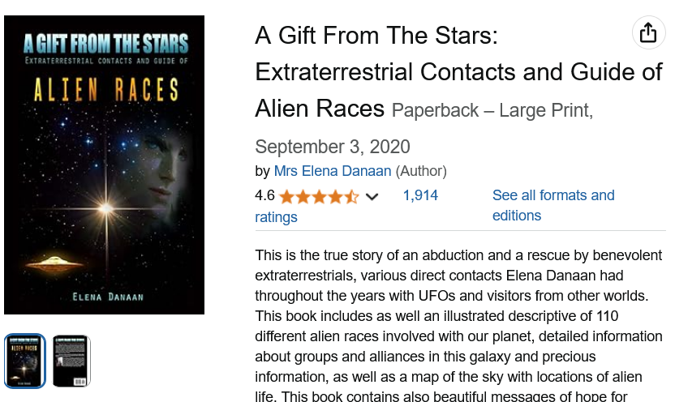Click the flying saucer on book cover
675x402 pixels.
pos(54,263)
